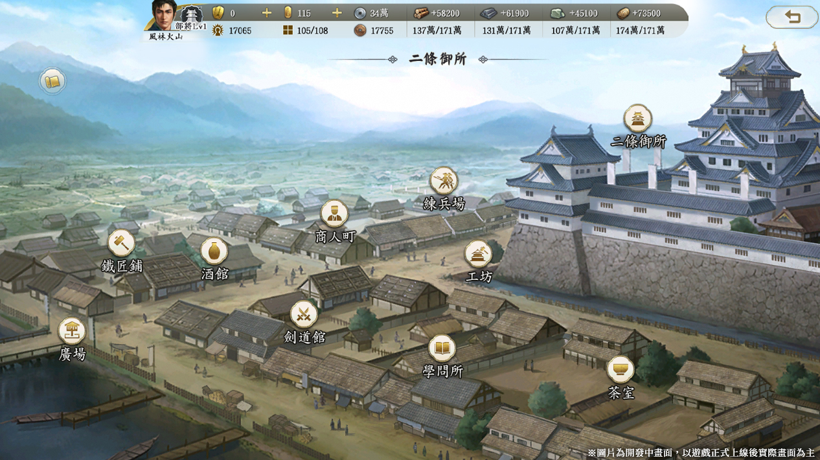
Task: Select the food resource showing +73500
Action: pyautogui.click(x=639, y=13)
